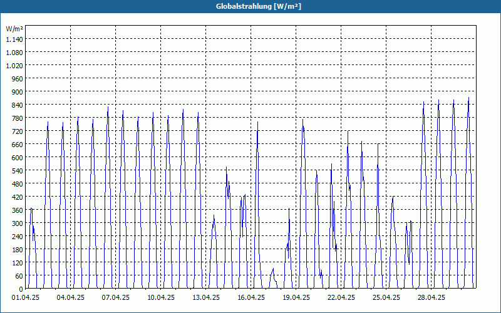Select the 1.080 y-axis value
Viewport: 501px width, 313px height.
(x=14, y=53)
